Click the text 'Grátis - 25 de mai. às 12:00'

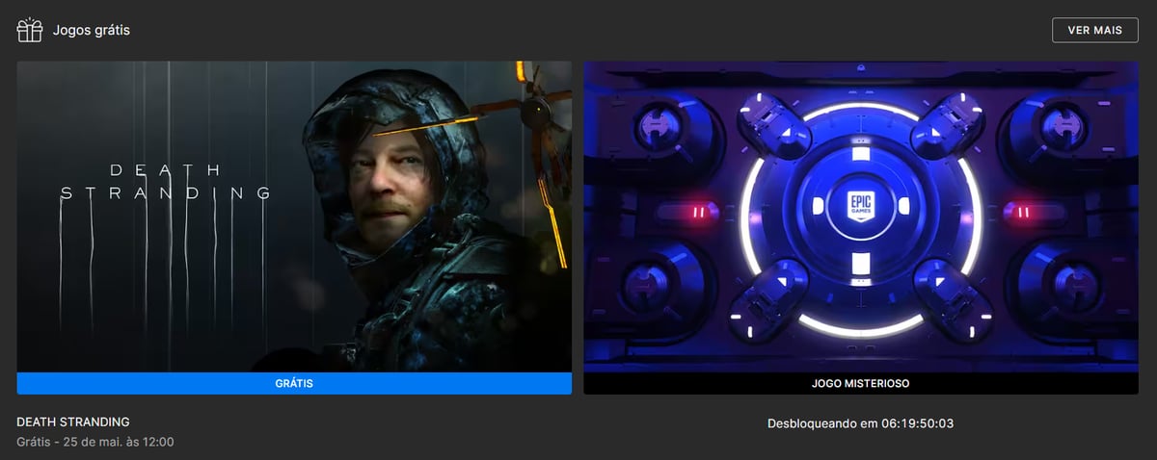coord(95,442)
